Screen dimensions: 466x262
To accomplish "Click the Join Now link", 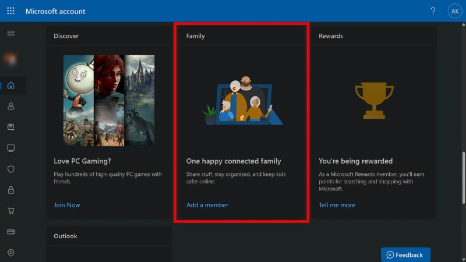I will click(67, 205).
